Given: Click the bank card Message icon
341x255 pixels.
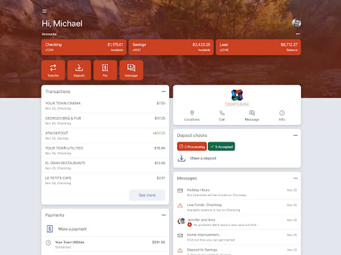Looking at the screenshot, I should [x=252, y=113].
